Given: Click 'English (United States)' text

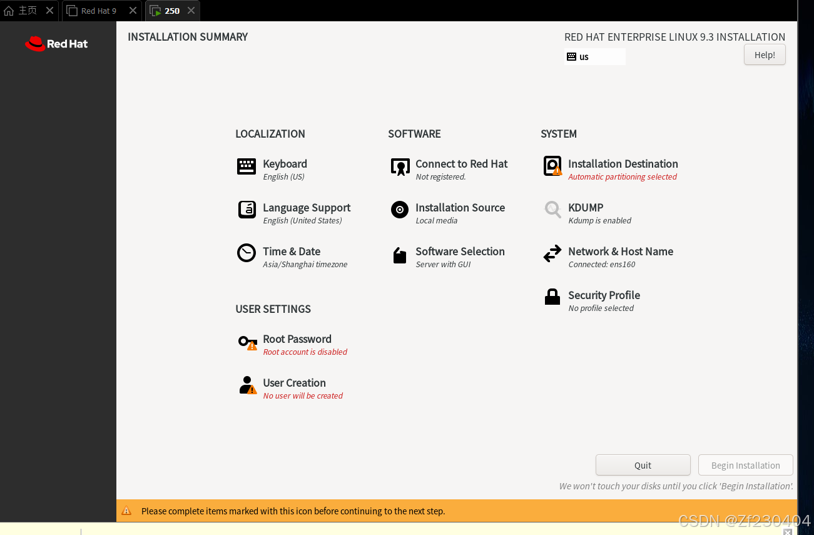Looking at the screenshot, I should [x=302, y=221].
